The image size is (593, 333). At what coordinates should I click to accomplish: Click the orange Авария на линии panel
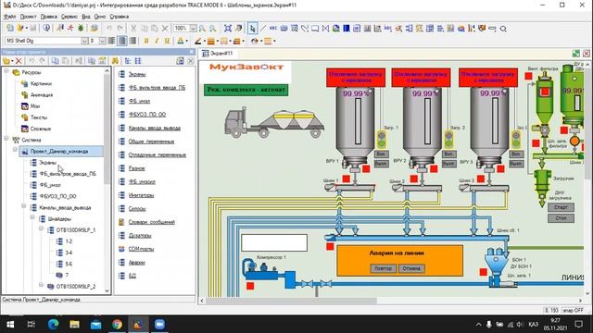point(399,261)
